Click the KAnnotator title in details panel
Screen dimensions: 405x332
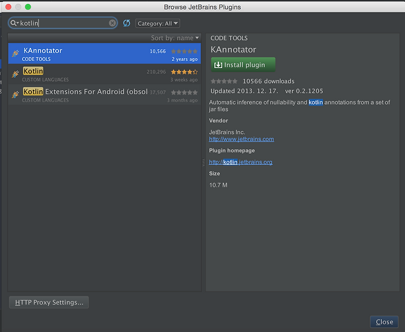(x=233, y=50)
